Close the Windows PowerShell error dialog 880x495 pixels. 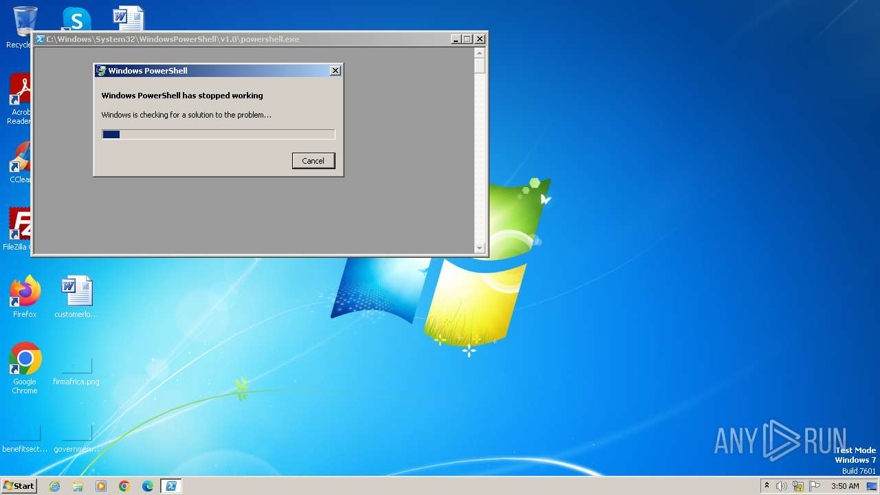pos(335,71)
